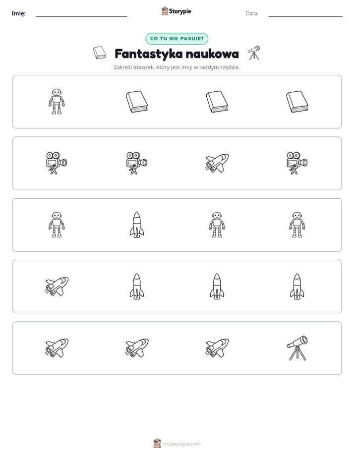
Task: Click the Data date line field
Action: tap(305, 13)
